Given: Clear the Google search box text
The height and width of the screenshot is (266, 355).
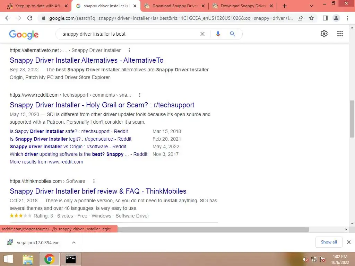Looking at the screenshot, I should (202, 34).
